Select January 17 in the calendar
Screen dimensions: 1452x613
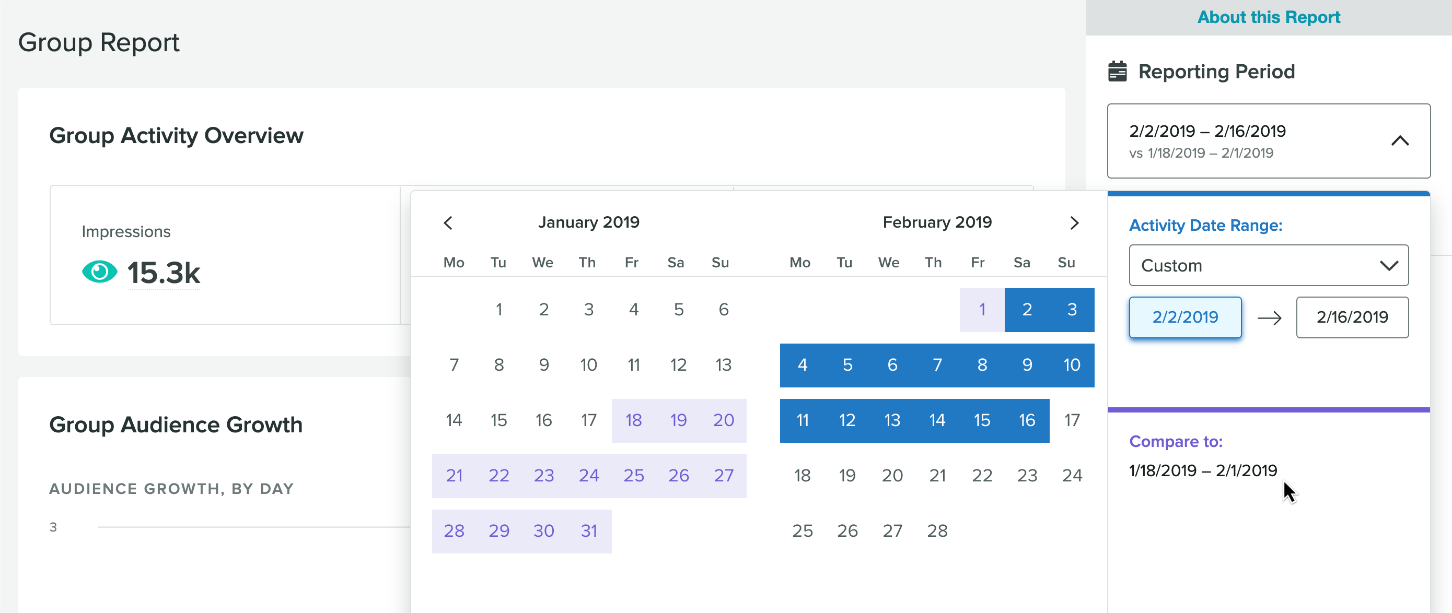coord(589,420)
